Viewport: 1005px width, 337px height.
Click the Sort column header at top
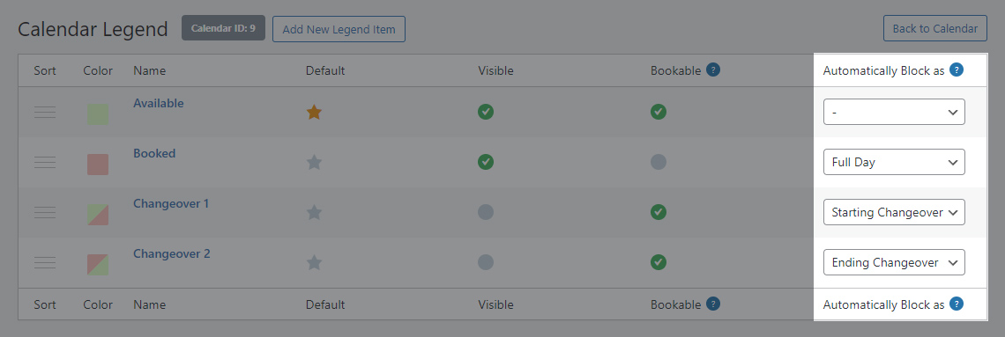(x=45, y=70)
